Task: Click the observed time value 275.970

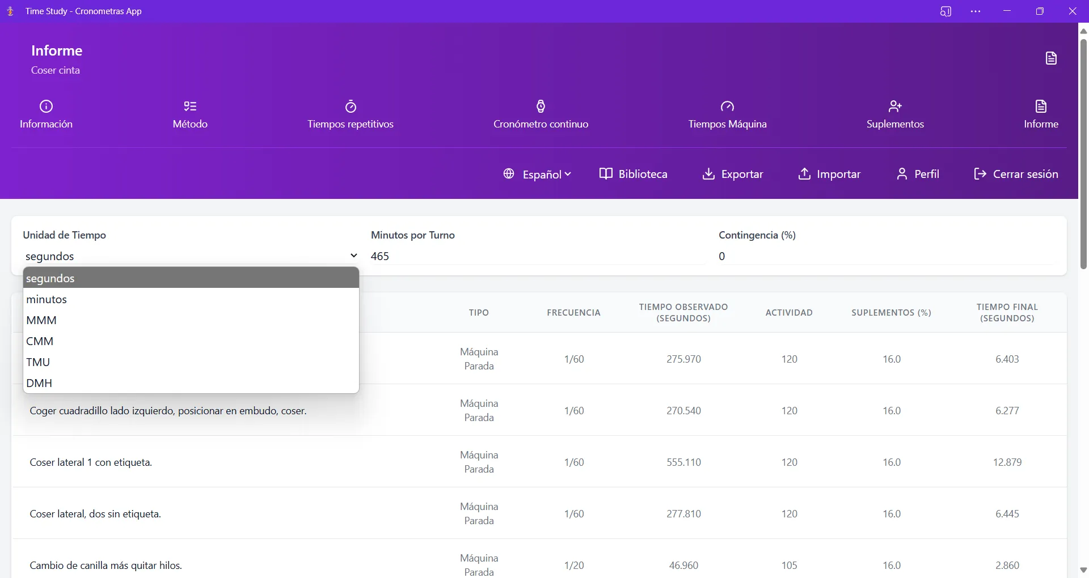Action: coord(683,359)
